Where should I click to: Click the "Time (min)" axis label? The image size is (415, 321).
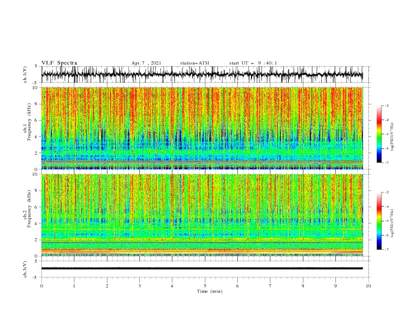point(210,291)
